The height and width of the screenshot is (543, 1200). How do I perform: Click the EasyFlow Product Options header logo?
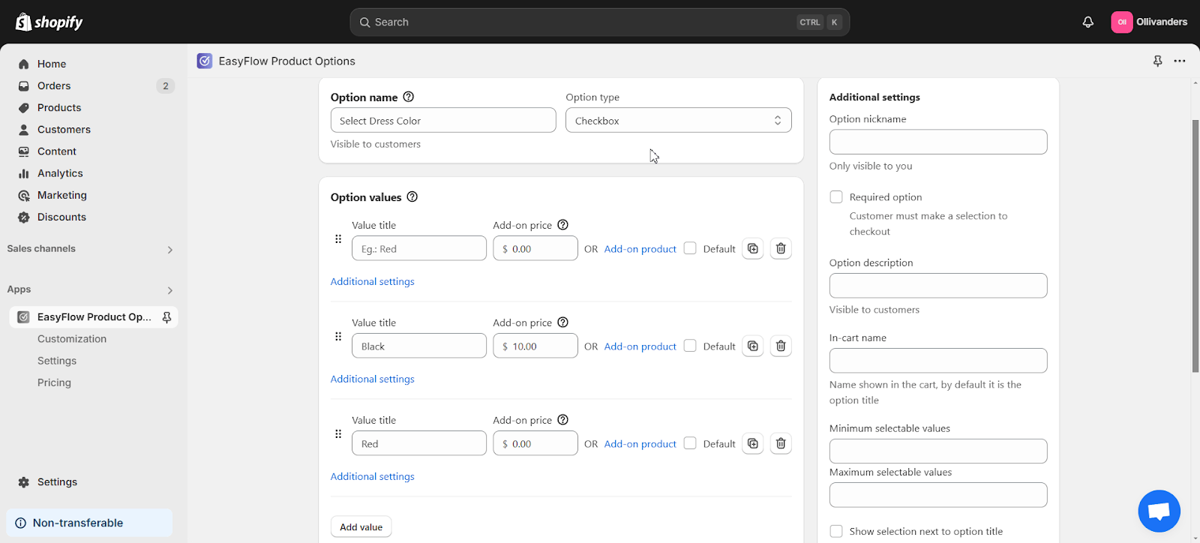coord(205,61)
